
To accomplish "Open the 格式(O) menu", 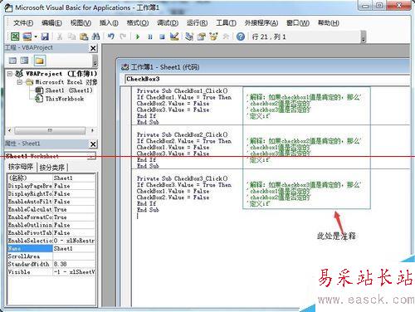I will tap(138, 22).
